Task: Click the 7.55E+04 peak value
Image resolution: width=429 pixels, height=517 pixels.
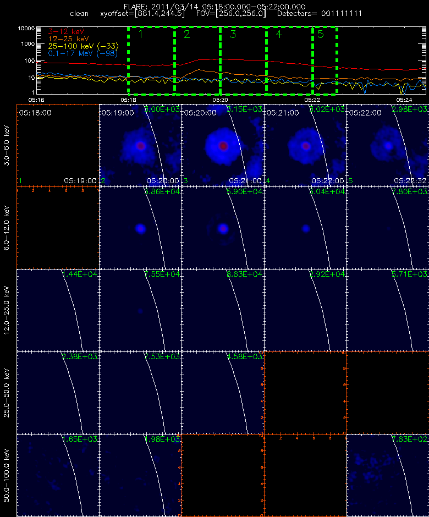Action: click(162, 274)
